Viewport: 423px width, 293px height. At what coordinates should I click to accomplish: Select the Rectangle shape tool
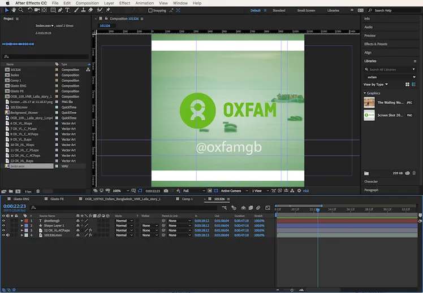click(x=53, y=10)
